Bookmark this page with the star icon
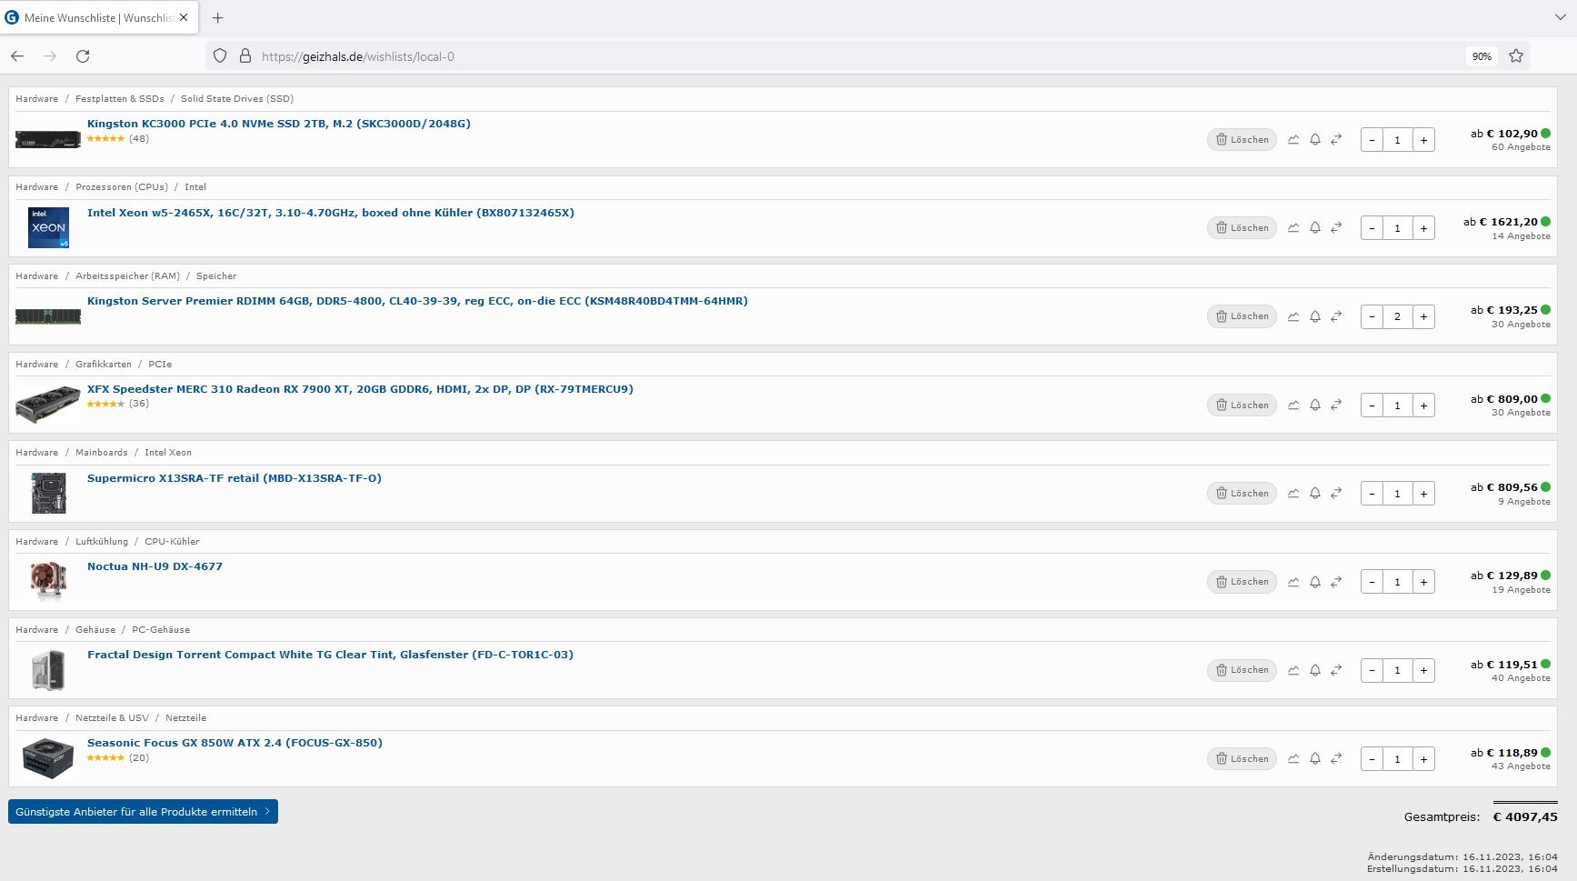The height and width of the screenshot is (881, 1577). click(x=1516, y=56)
